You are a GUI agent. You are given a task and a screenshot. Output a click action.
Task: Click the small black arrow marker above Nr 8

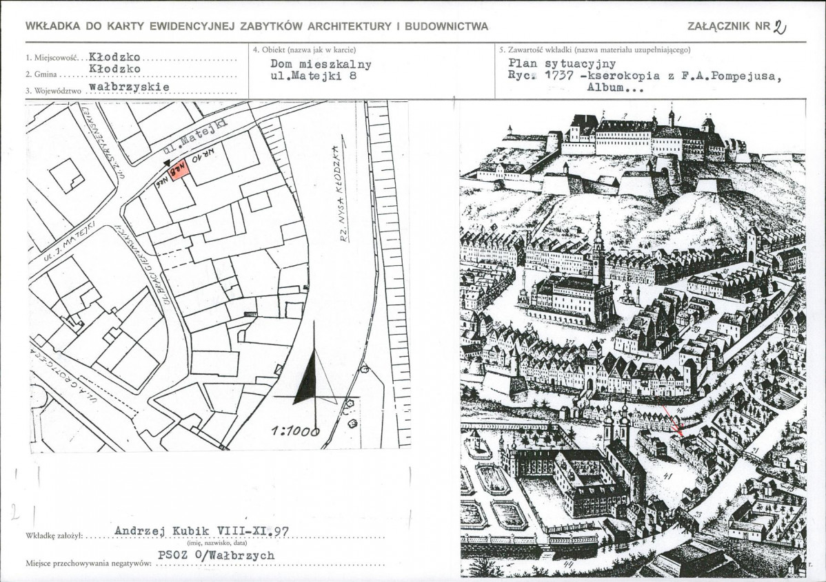[167, 164]
